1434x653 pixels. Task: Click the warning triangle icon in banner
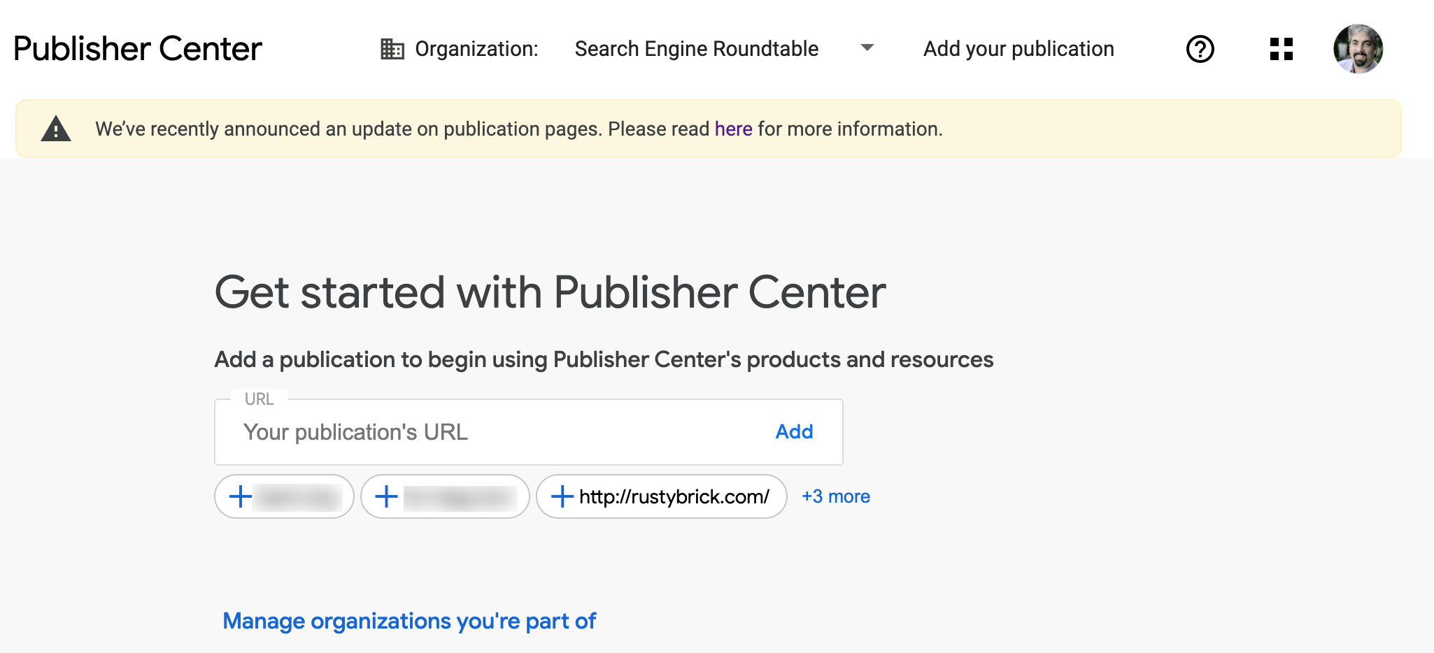[x=57, y=128]
